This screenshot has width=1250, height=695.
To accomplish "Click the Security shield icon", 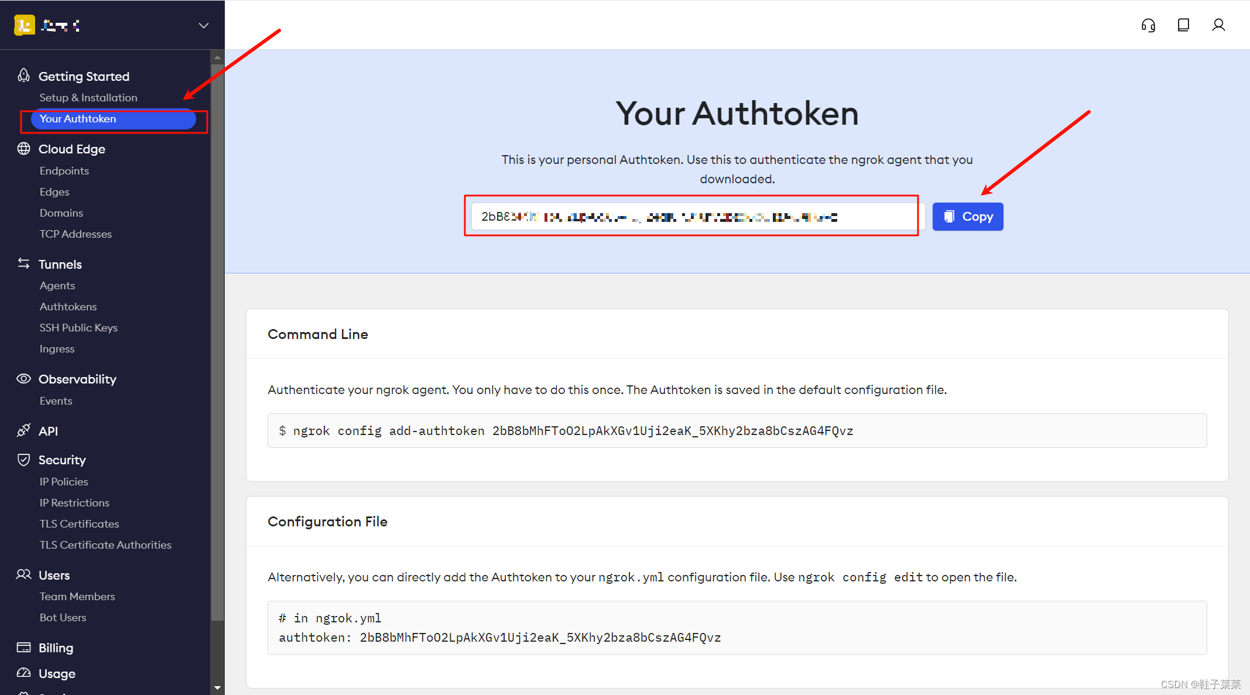I will point(23,460).
